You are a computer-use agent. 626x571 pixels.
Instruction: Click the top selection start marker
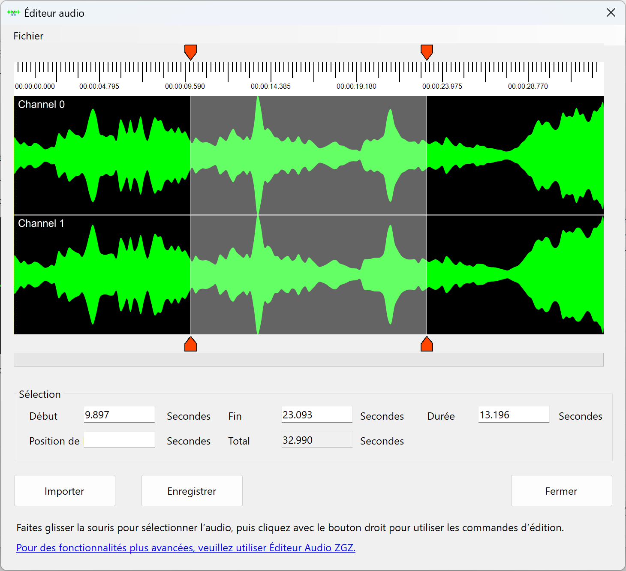point(190,52)
